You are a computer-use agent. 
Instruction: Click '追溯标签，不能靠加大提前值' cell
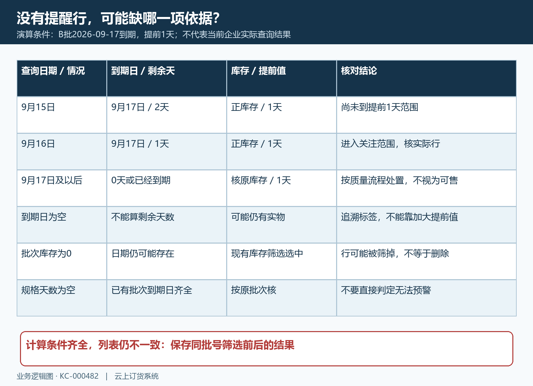pos(426,225)
